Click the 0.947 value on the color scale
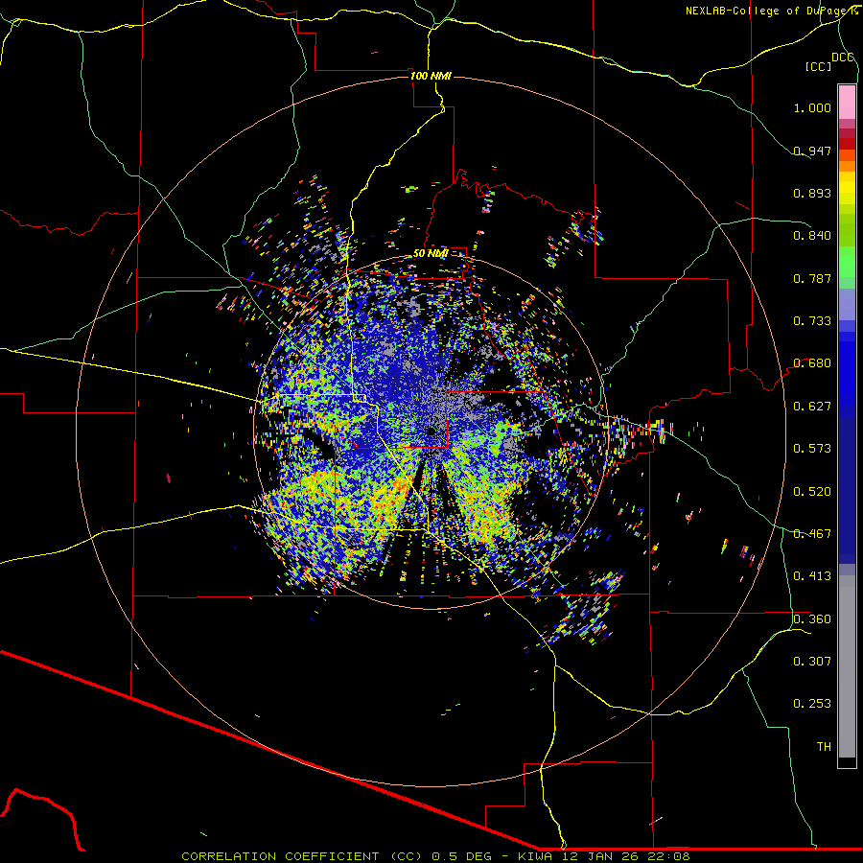This screenshot has width=863, height=863. click(812, 151)
